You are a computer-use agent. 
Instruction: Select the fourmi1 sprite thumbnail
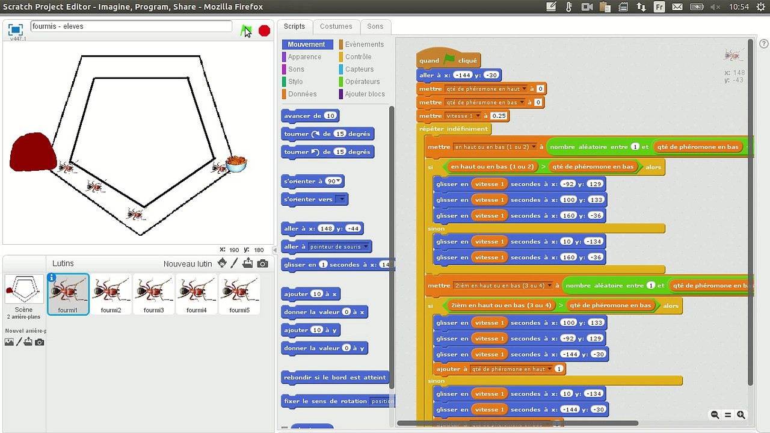68,294
